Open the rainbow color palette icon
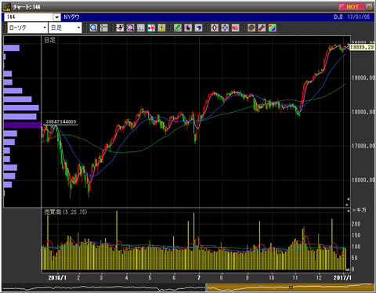The height and width of the screenshot is (293, 376). [x=272, y=27]
